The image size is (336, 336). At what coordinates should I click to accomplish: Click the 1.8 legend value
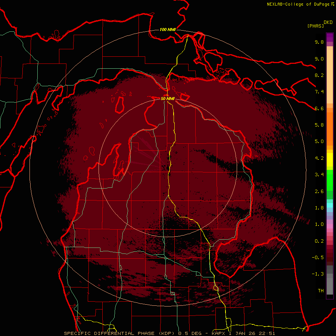(x=319, y=208)
